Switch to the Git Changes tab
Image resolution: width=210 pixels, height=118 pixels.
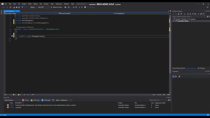click(x=201, y=68)
